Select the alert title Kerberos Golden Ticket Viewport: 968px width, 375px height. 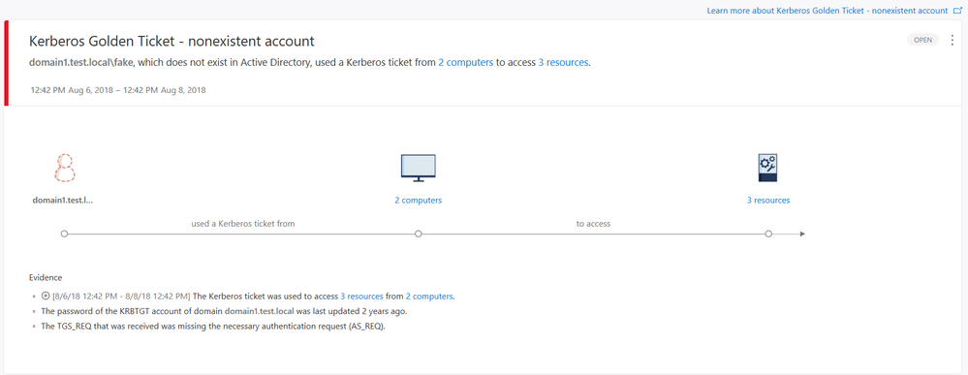point(172,42)
